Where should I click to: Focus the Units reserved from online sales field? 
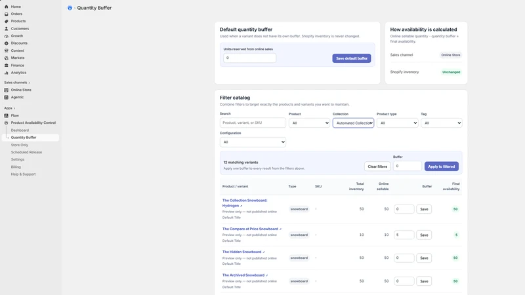click(x=250, y=58)
